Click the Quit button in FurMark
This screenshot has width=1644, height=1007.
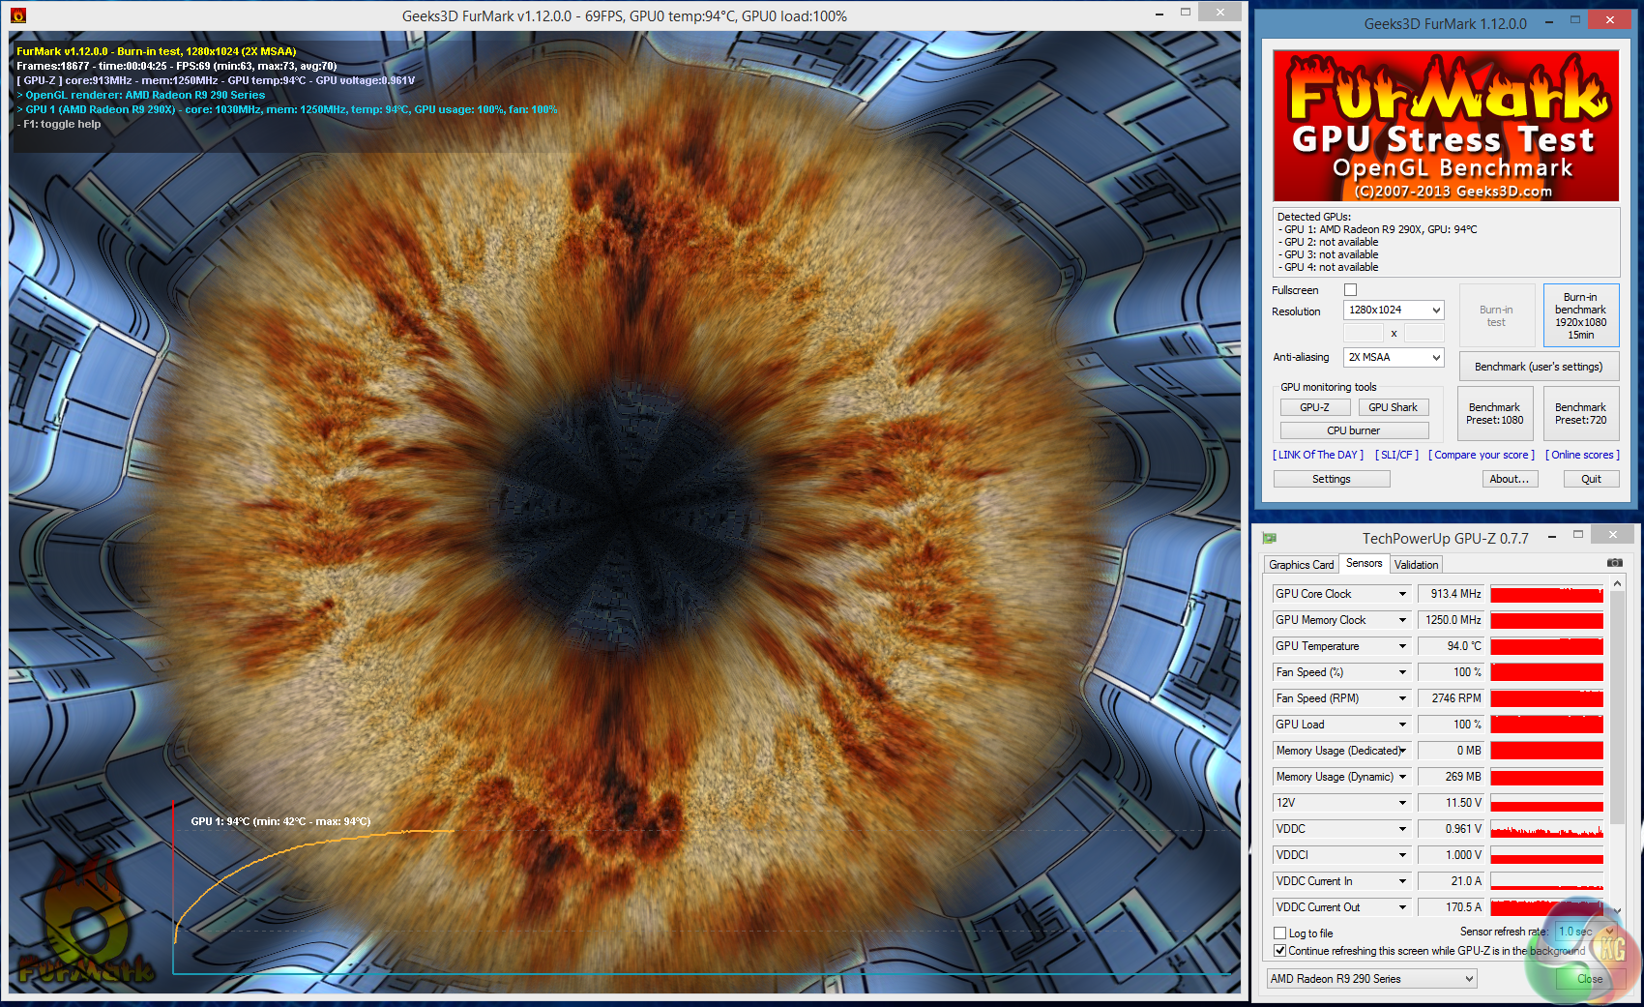[1591, 479]
